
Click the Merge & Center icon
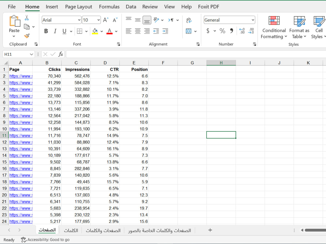coord(188,31)
